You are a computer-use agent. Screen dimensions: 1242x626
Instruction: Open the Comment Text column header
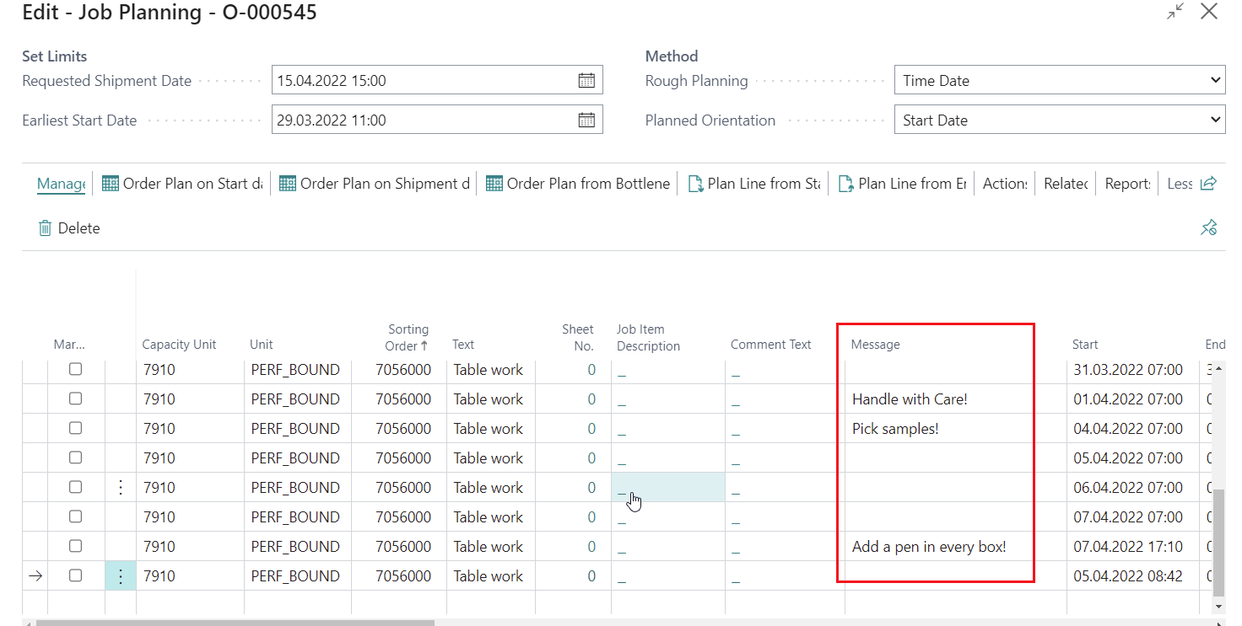[770, 345]
